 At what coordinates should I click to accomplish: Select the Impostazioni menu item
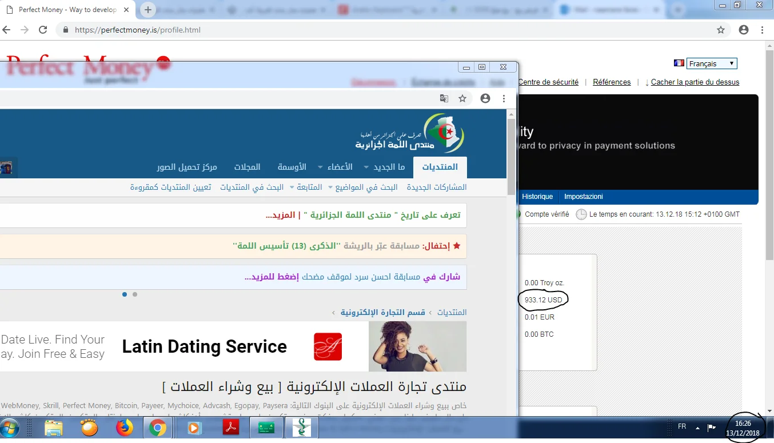coord(584,197)
